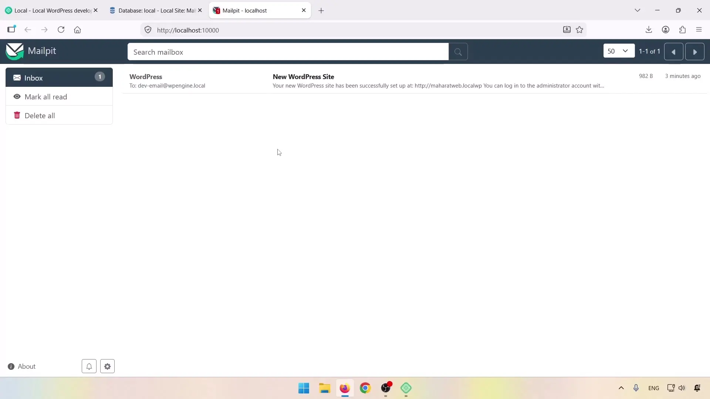Click the tracking protection shield icon
The height and width of the screenshot is (399, 710).
(x=148, y=30)
